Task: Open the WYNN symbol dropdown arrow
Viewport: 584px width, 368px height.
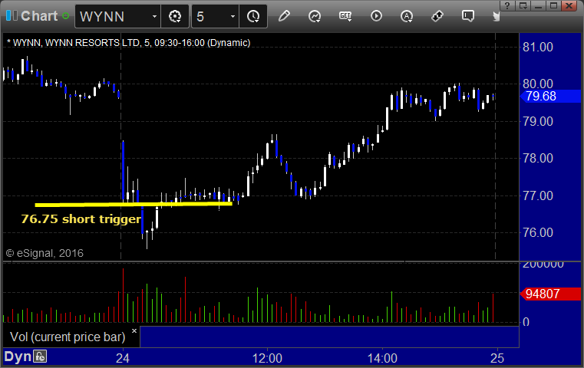Action: tap(154, 16)
